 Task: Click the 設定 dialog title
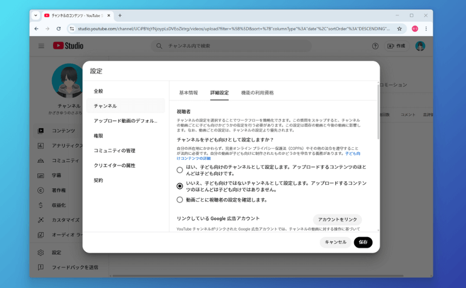(x=96, y=71)
